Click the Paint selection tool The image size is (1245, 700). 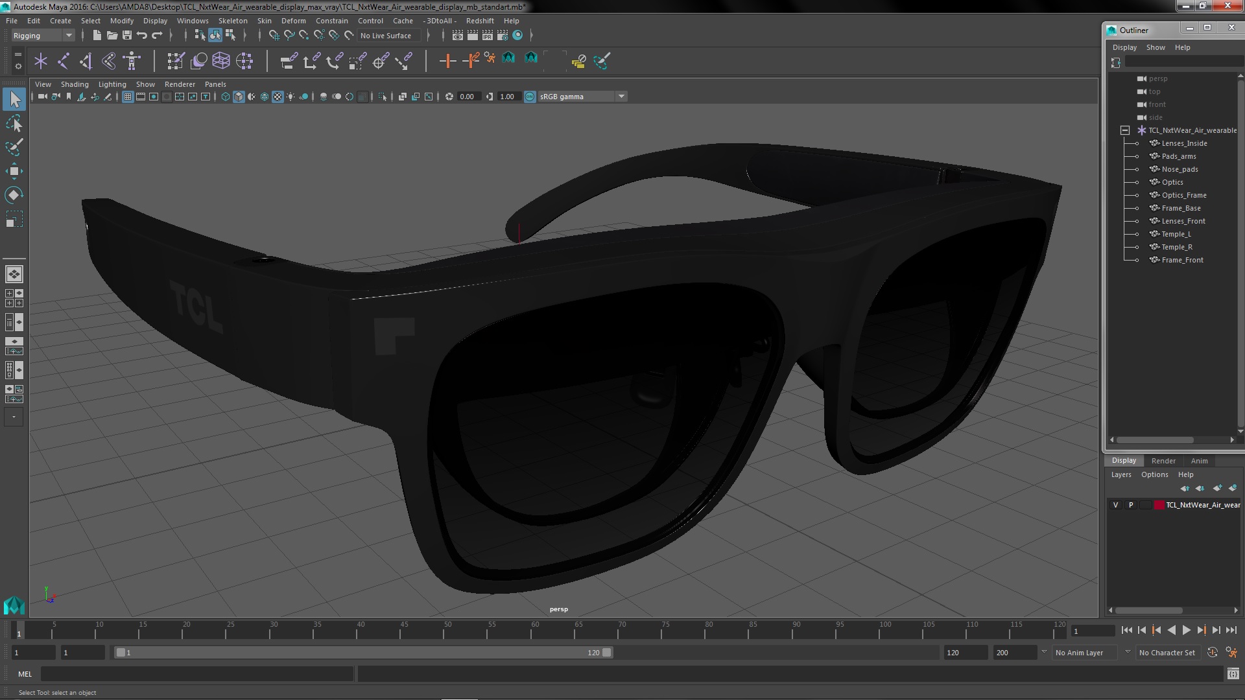(x=14, y=147)
